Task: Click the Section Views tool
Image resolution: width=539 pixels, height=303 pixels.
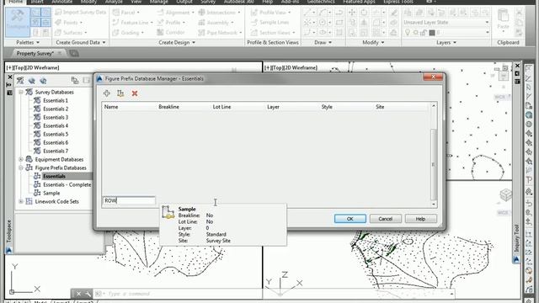Action: 273,33
